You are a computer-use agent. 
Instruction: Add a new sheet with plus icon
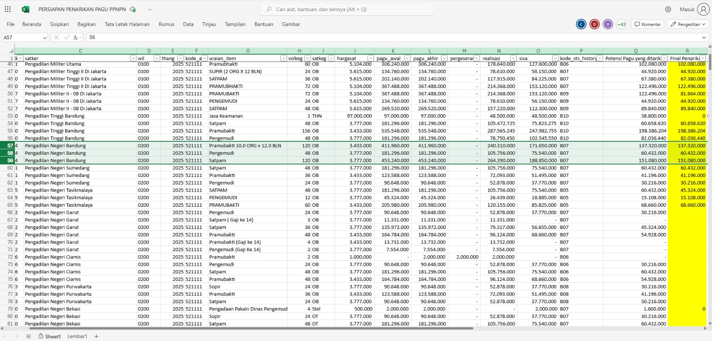[x=96, y=337]
